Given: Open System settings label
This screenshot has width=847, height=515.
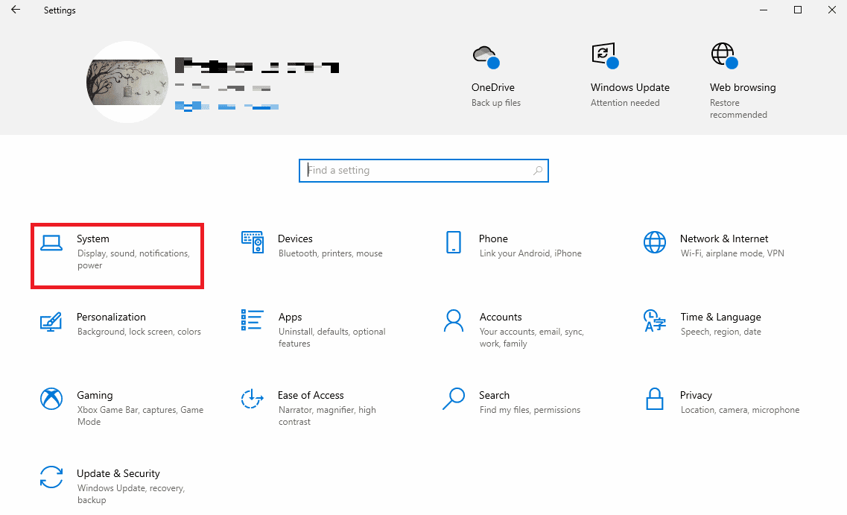Looking at the screenshot, I should 93,238.
